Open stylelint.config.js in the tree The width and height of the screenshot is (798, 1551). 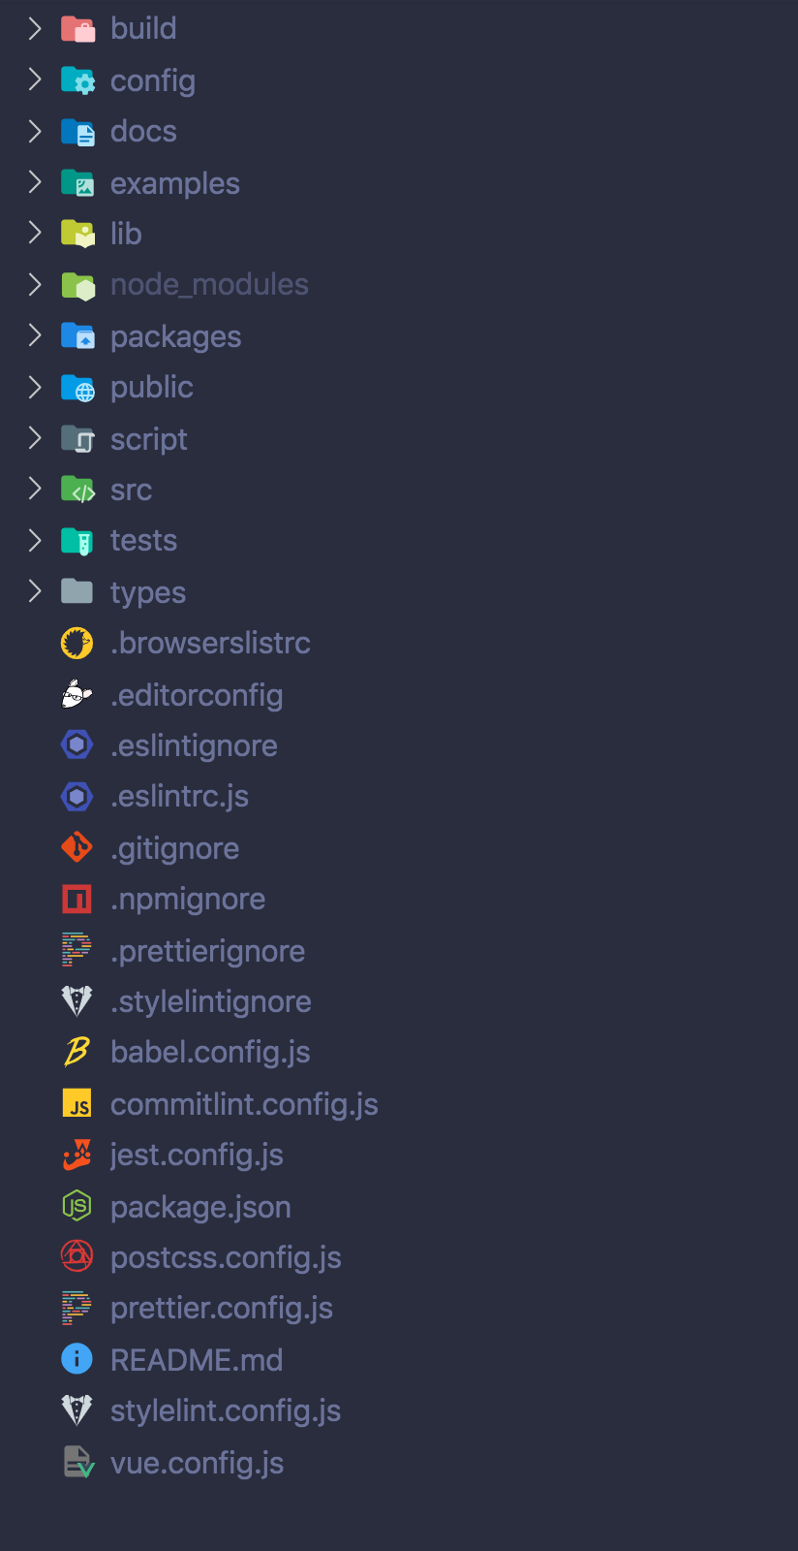click(x=226, y=1410)
